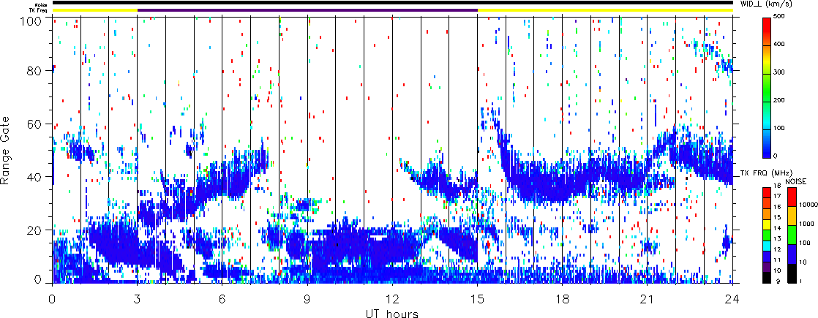Viewport: 818px width, 318px height.
Task: Click the 14 label in TX FRQ legend
Action: 778,228
